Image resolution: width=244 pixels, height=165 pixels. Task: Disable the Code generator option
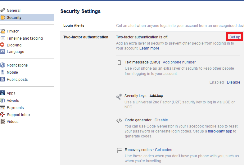161,120
